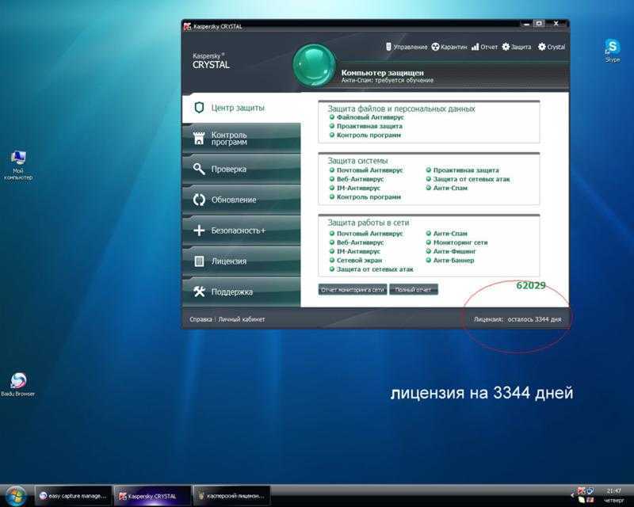
Task: Select the Лицензия sidebar tab
Action: [242, 261]
